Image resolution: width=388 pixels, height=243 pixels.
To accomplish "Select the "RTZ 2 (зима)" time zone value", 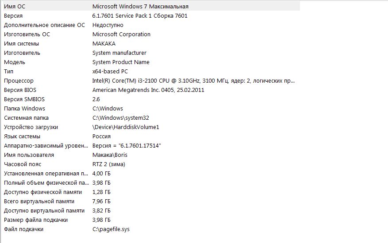I will click(109, 164).
